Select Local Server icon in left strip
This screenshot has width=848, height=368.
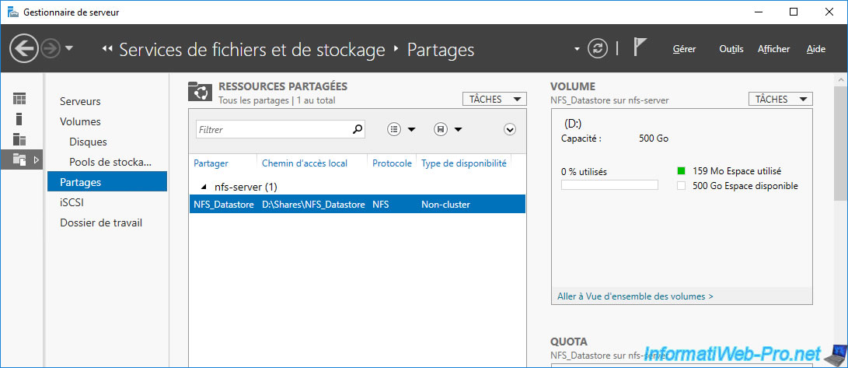click(x=19, y=119)
